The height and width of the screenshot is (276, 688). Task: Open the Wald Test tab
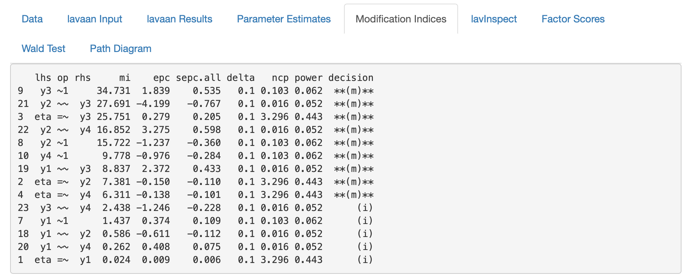coord(43,48)
